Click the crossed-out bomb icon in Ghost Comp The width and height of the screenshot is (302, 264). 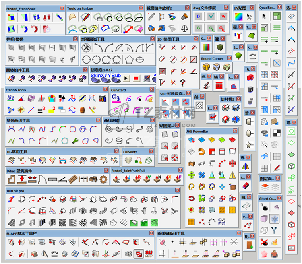pyautogui.click(x=264, y=242)
